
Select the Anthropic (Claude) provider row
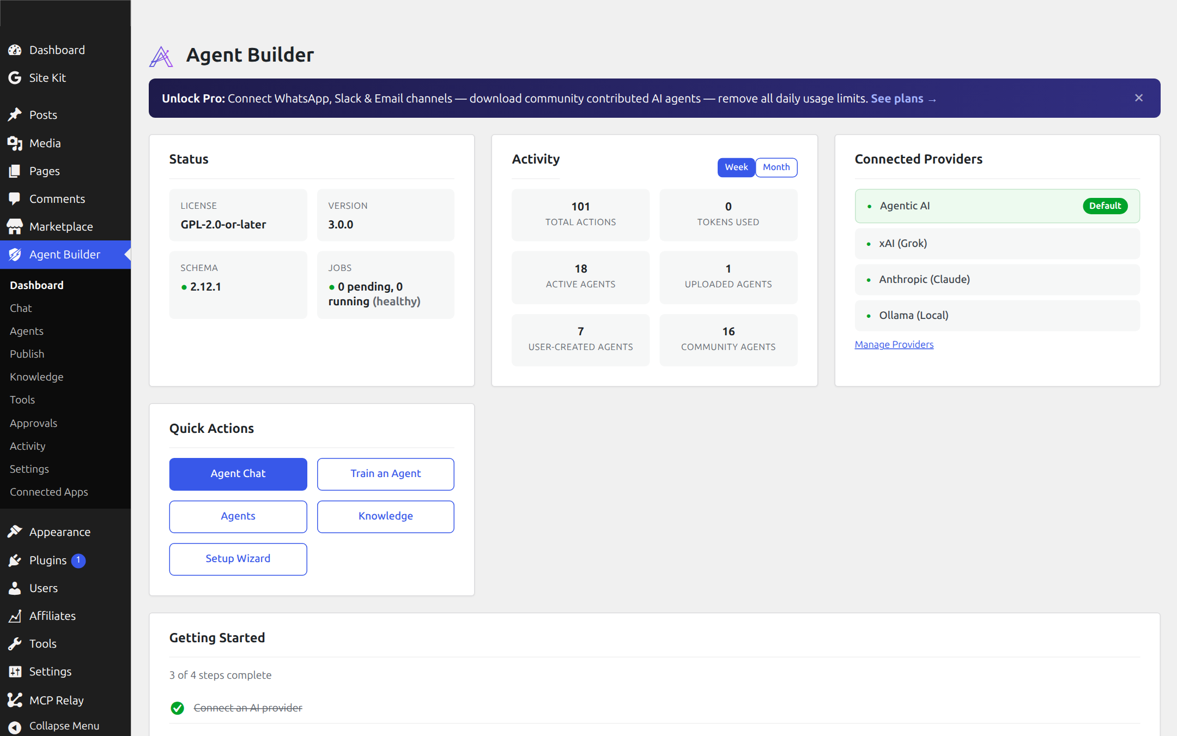click(997, 280)
